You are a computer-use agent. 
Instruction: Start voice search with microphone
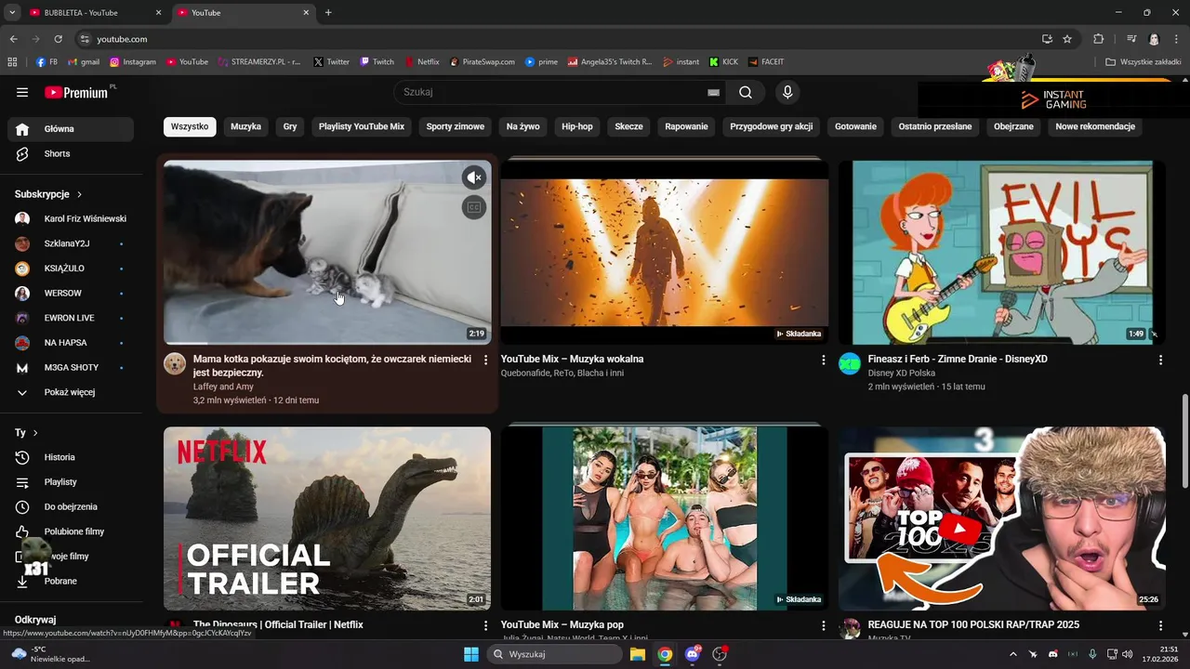[787, 92]
